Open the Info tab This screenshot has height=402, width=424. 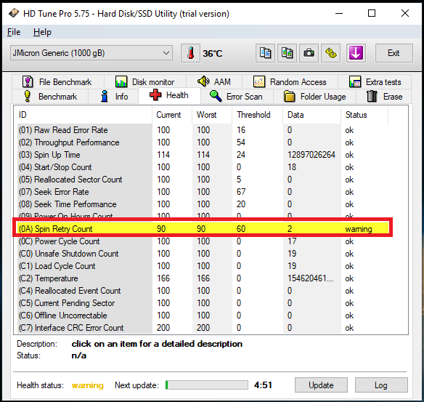click(x=113, y=97)
